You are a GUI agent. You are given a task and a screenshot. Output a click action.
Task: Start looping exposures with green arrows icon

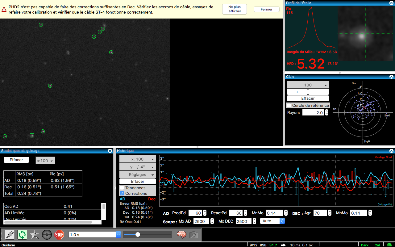click(x=22, y=235)
